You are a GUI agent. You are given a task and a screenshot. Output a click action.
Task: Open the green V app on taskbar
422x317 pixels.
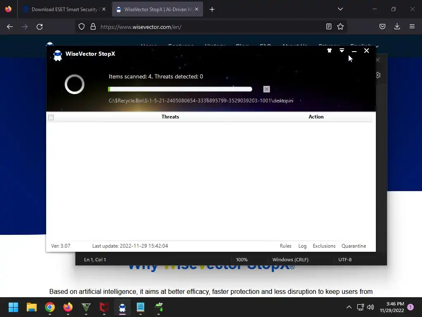86,307
